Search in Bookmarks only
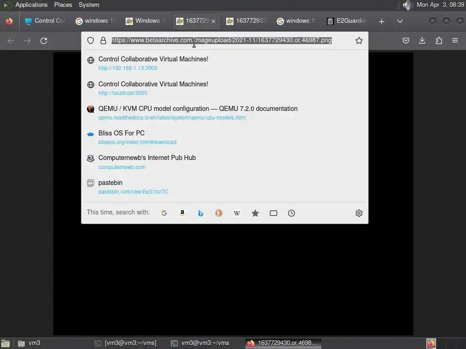The image size is (466, 349). tap(255, 213)
